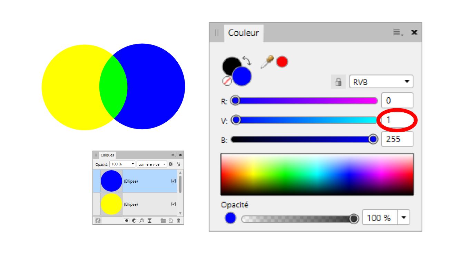The height and width of the screenshot is (265, 472).
Task: Click the R slider track
Action: pos(304,101)
